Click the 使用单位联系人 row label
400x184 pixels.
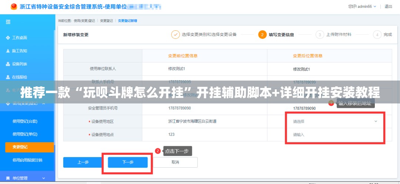click(x=103, y=69)
